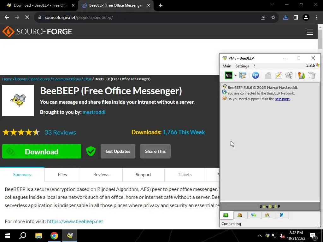Open the Settings menu in BeeBEEP
323x242 pixels.
click(x=242, y=66)
